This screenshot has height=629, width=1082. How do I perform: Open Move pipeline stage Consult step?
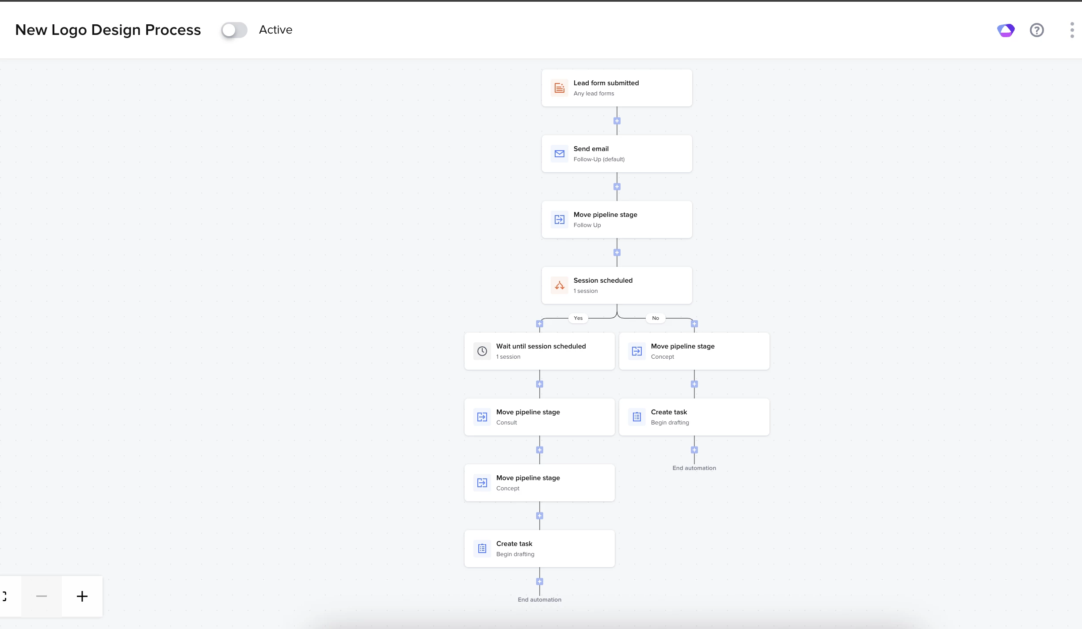539,417
